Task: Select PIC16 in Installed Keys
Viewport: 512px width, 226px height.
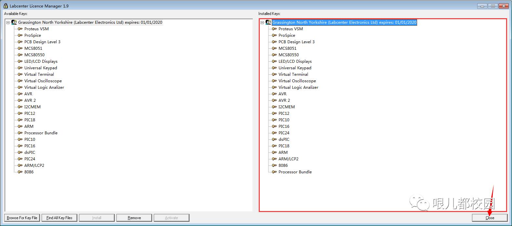Action: pos(284,126)
